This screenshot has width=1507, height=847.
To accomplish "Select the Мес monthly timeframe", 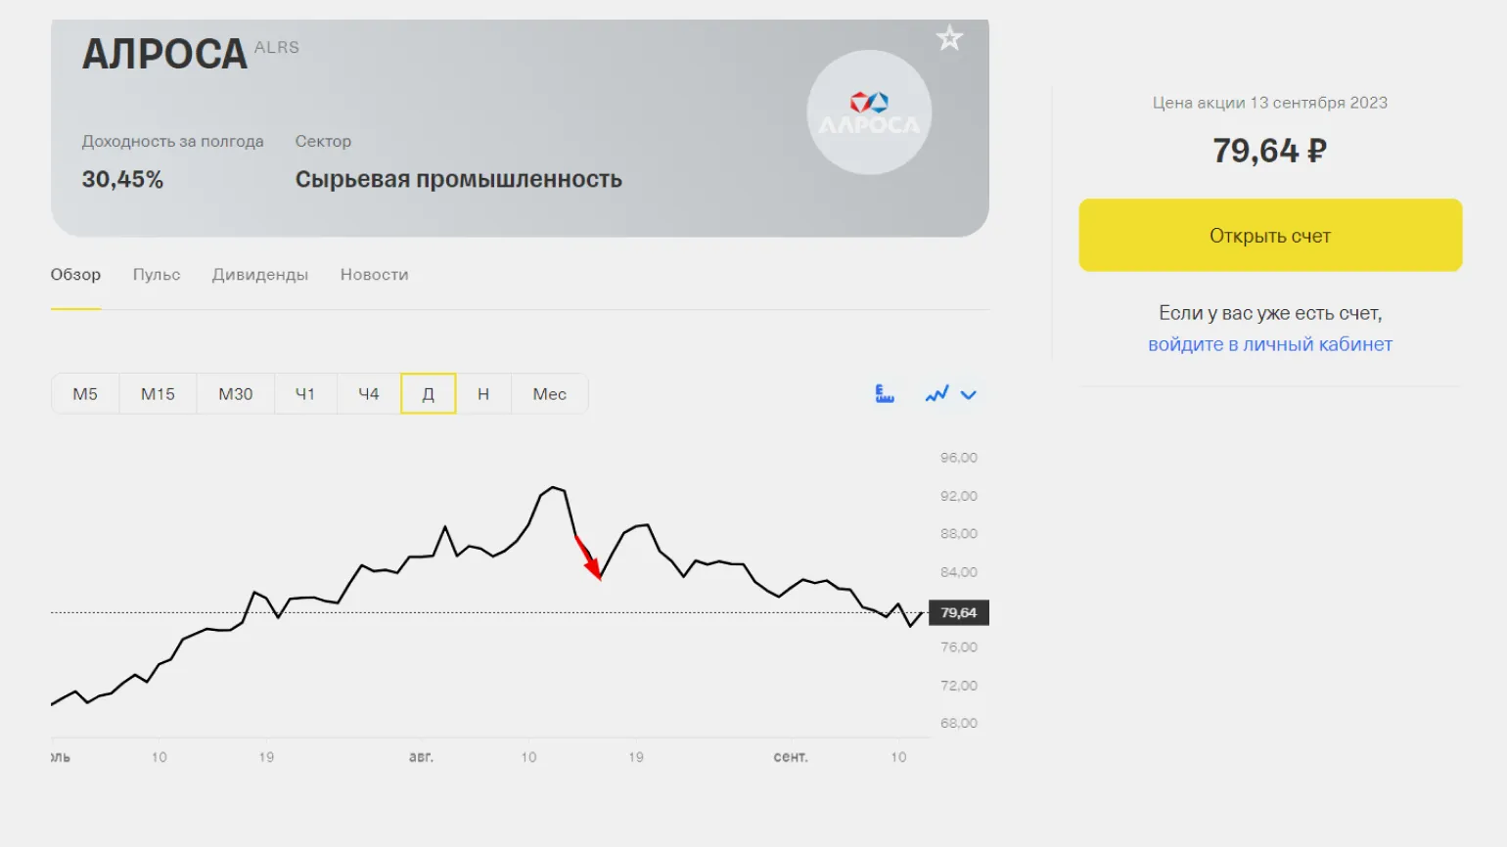I will [x=549, y=394].
